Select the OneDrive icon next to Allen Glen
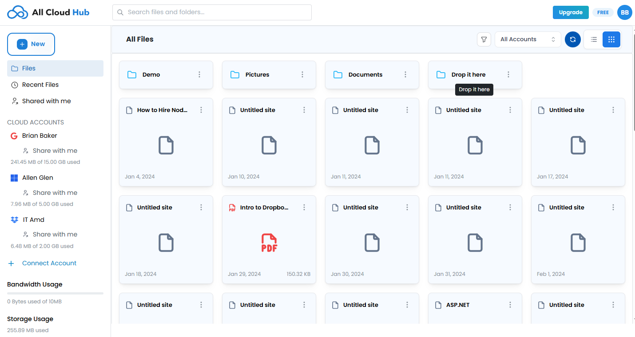The width and height of the screenshot is (635, 337). tap(13, 178)
